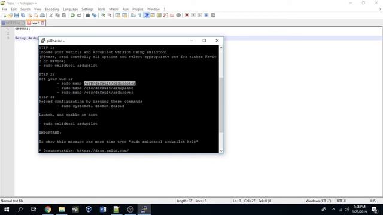Start macro recording with red button
383x215 pixels.
coord(187,15)
